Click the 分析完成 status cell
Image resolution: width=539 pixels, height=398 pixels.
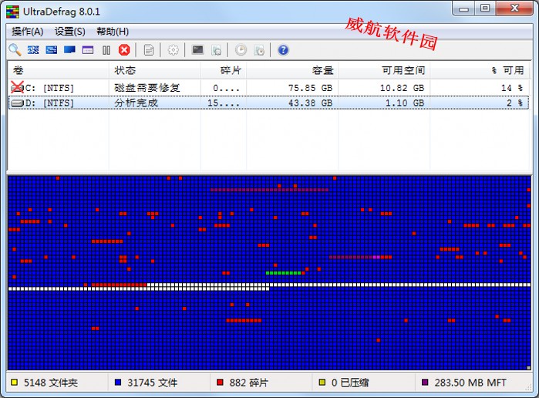pos(136,103)
